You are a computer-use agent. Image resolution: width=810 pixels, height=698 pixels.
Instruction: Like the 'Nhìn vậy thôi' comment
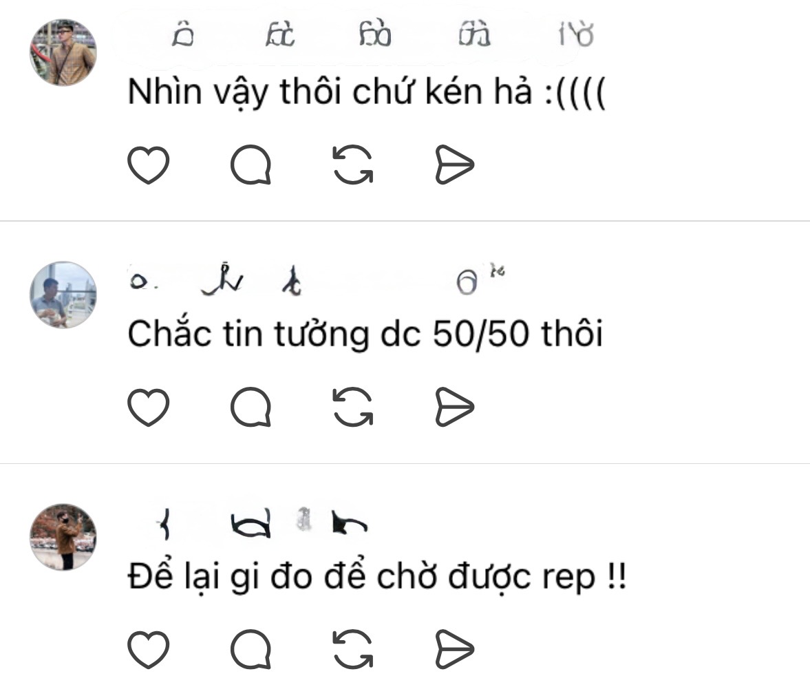(148, 165)
